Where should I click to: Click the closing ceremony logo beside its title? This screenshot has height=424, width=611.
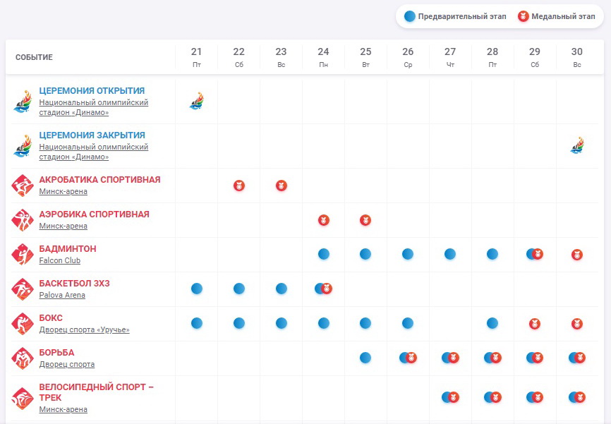(23, 146)
